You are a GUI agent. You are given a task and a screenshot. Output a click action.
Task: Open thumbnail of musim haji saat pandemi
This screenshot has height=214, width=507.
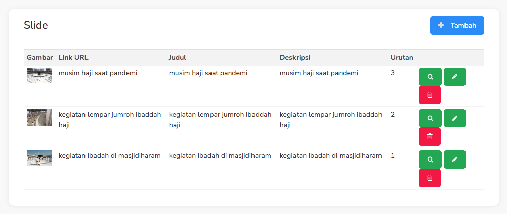(39, 75)
